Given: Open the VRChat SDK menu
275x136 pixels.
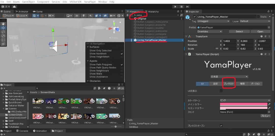Looking at the screenshot, I should pos(75,2).
